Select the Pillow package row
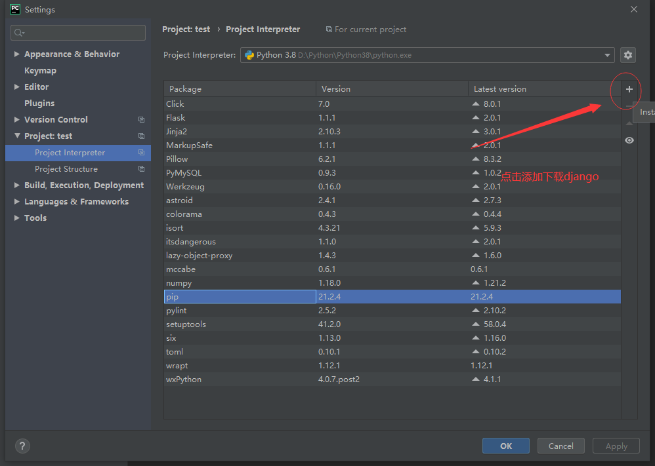 click(392, 159)
